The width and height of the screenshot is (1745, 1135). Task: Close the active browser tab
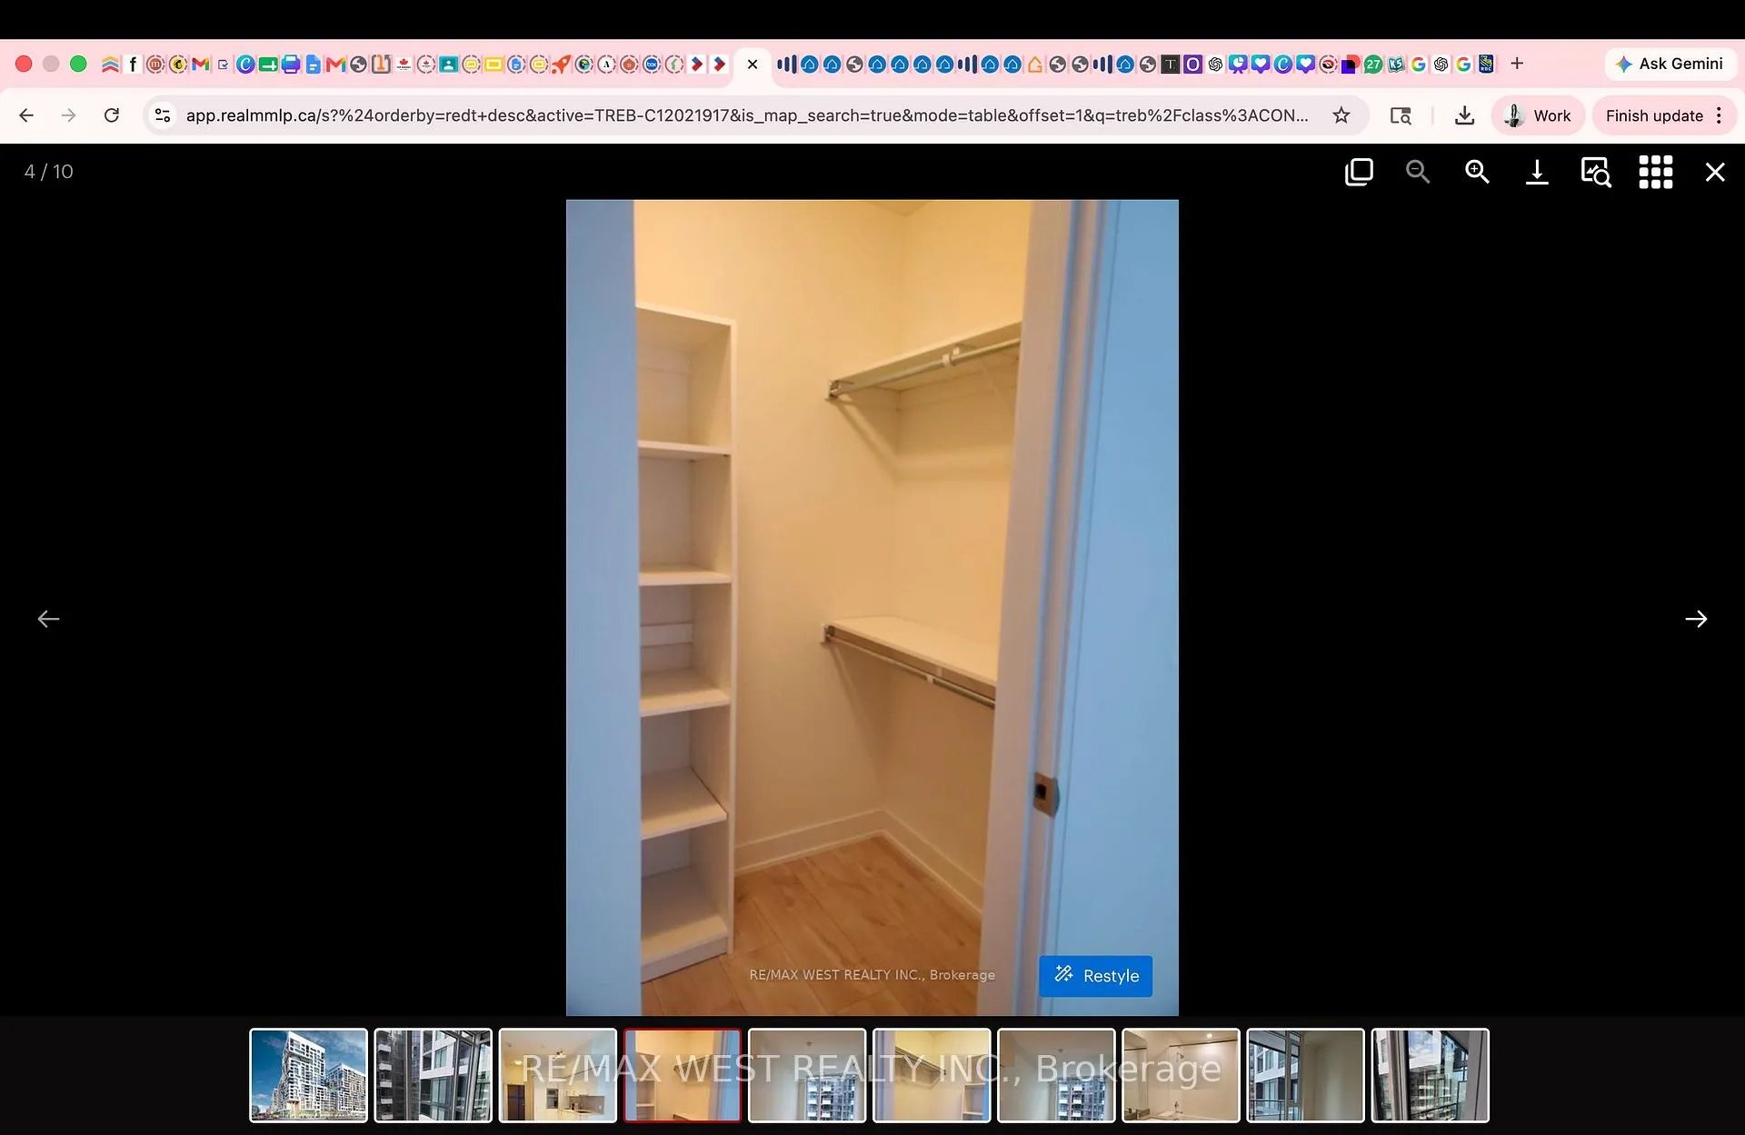(x=753, y=64)
